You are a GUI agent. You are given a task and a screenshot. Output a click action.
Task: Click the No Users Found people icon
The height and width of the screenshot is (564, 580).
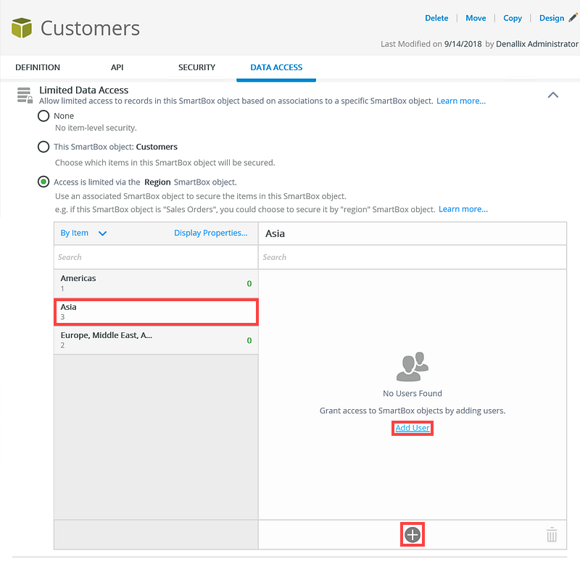pos(413,367)
